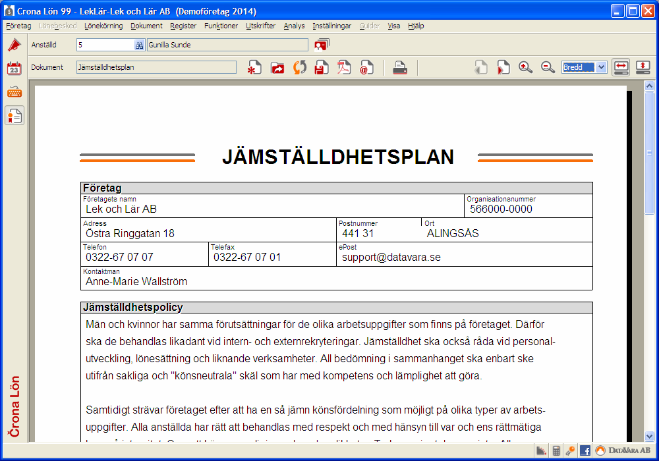The width and height of the screenshot is (659, 461).
Task: Click Telefax value '0322-67 07 01'
Action: point(247,257)
